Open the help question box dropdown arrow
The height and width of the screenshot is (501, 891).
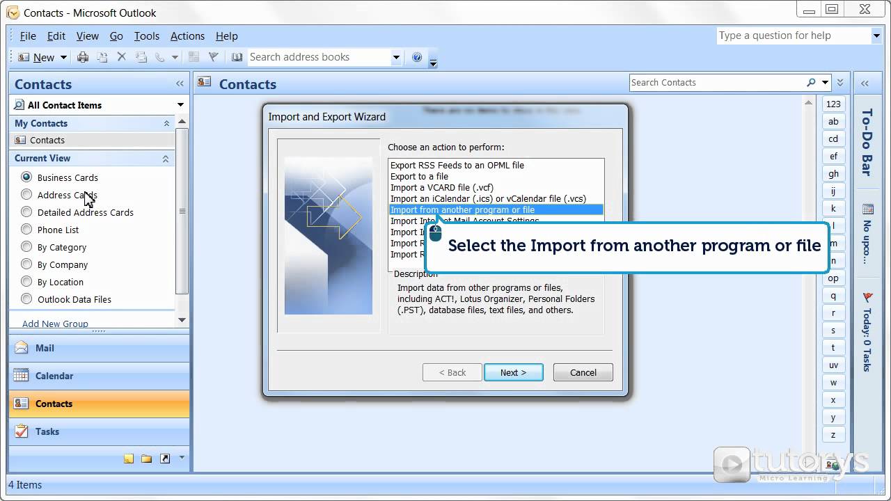click(876, 35)
